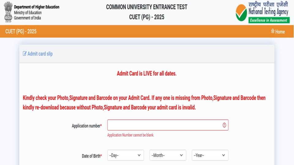Screen dimensions: 294x165
Task: Go to the Home link in orange bar
Action: [x=280, y=31]
